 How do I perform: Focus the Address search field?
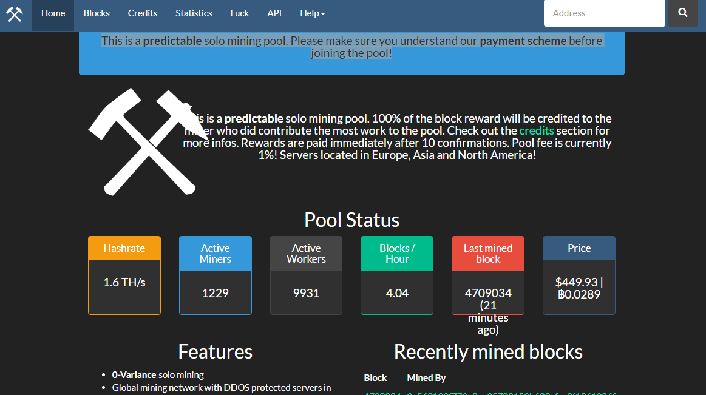(604, 13)
